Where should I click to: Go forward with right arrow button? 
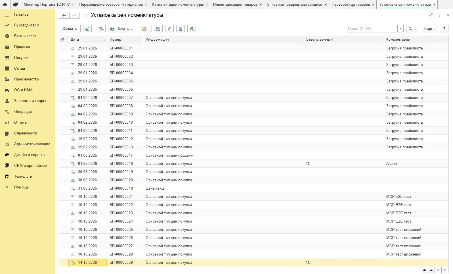click(x=74, y=15)
